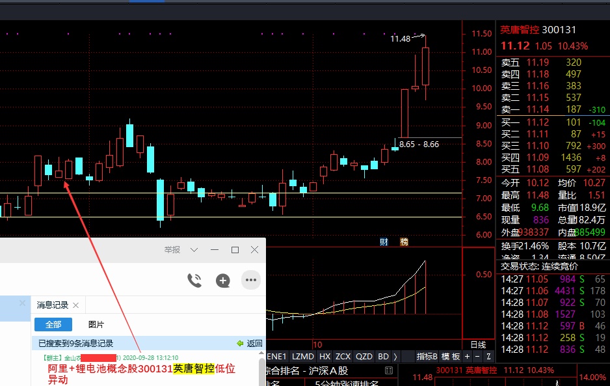Open the three-dots more options button
The width and height of the screenshot is (610, 386).
251,280
